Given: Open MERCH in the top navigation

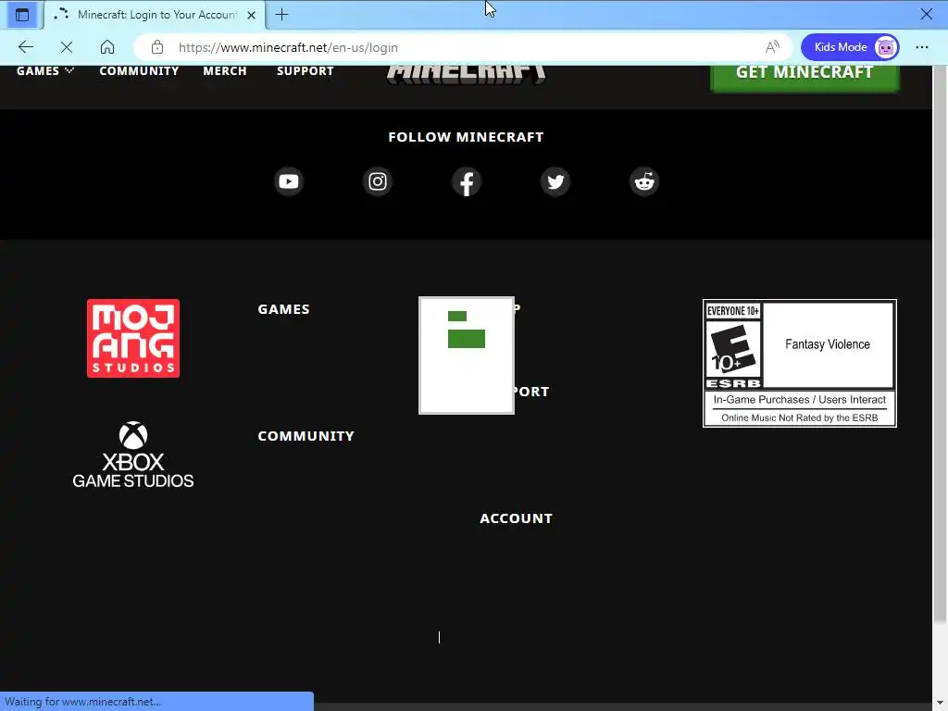Looking at the screenshot, I should (225, 70).
